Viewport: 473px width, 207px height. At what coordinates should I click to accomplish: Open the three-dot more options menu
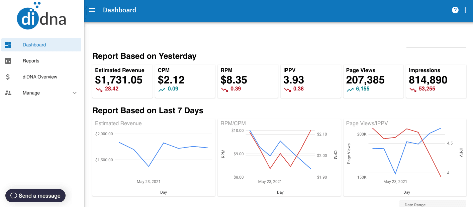tap(465, 10)
